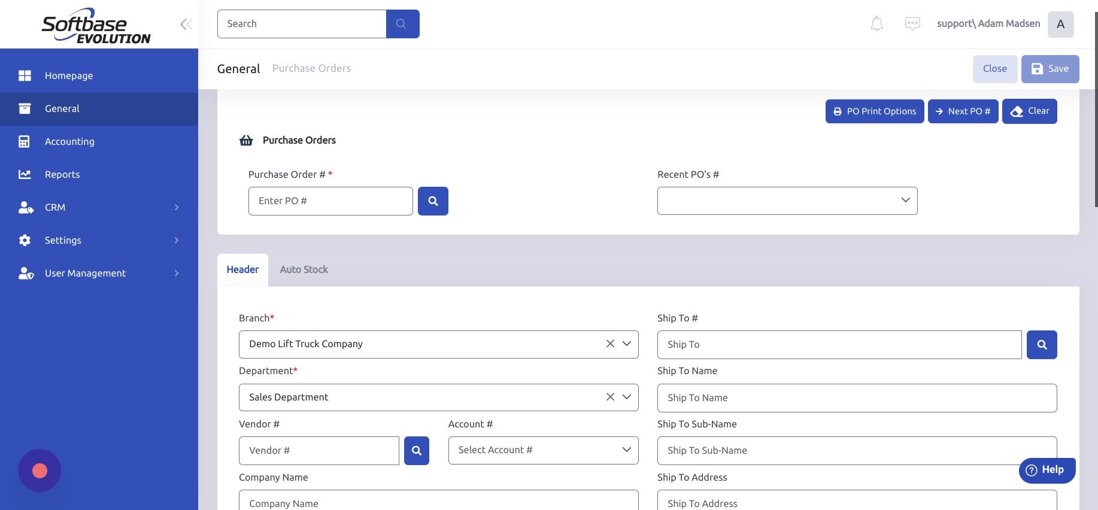This screenshot has width=1098, height=510.
Task: Clear the Branch selection with X
Action: pos(610,344)
